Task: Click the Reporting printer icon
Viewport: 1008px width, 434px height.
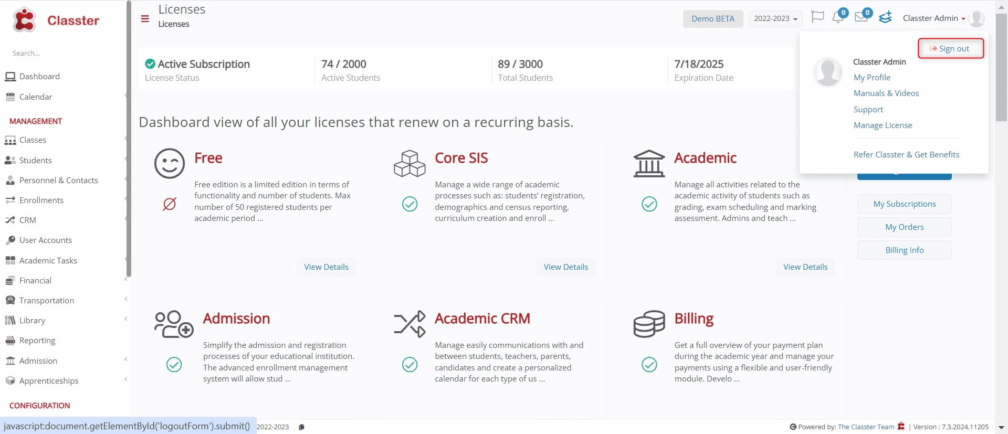Action: click(x=10, y=340)
